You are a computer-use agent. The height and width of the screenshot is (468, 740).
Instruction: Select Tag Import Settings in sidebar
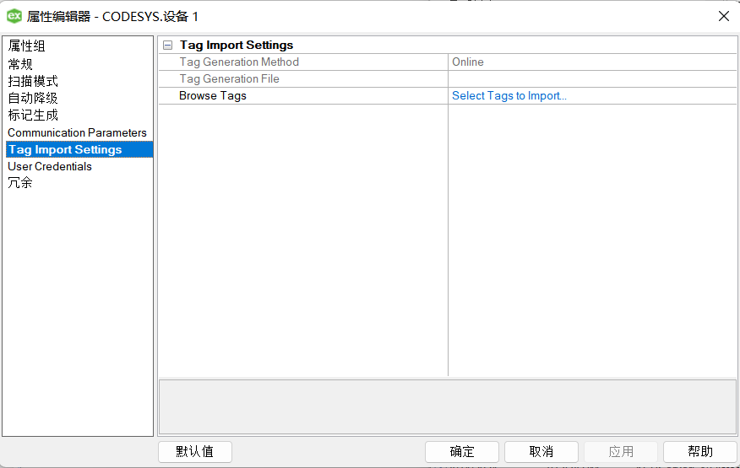[x=65, y=149]
